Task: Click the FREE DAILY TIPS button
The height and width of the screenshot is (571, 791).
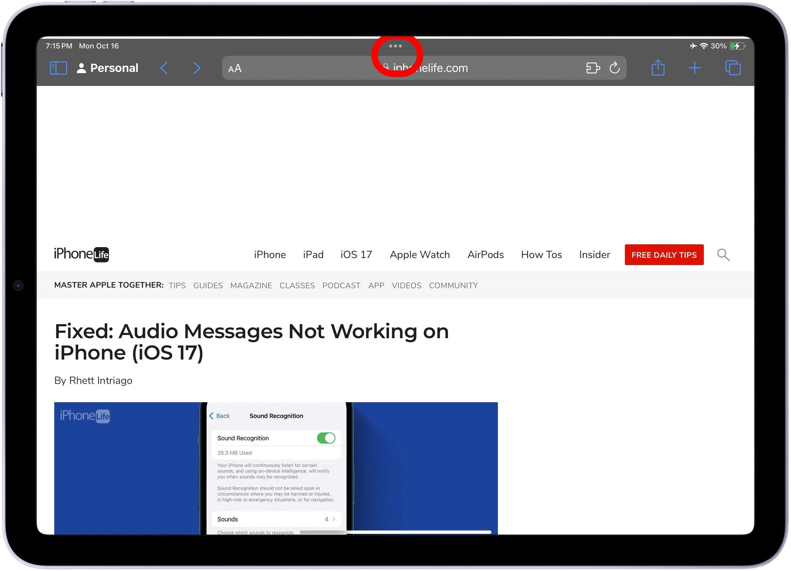Action: click(x=664, y=255)
